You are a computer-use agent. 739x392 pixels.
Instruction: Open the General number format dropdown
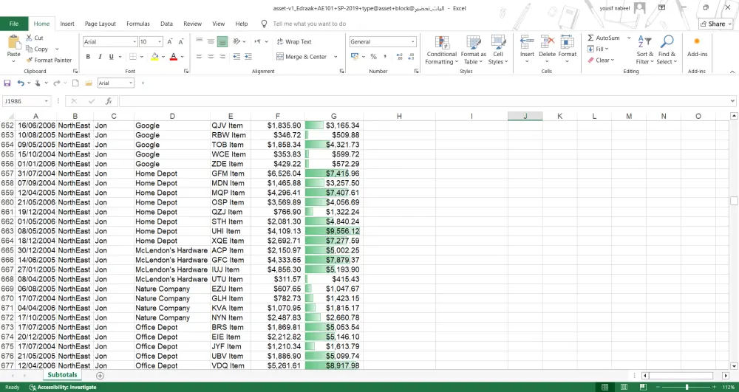click(x=413, y=42)
